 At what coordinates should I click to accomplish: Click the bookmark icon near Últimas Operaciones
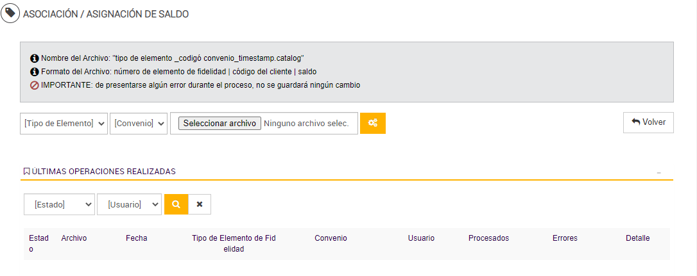coord(27,172)
